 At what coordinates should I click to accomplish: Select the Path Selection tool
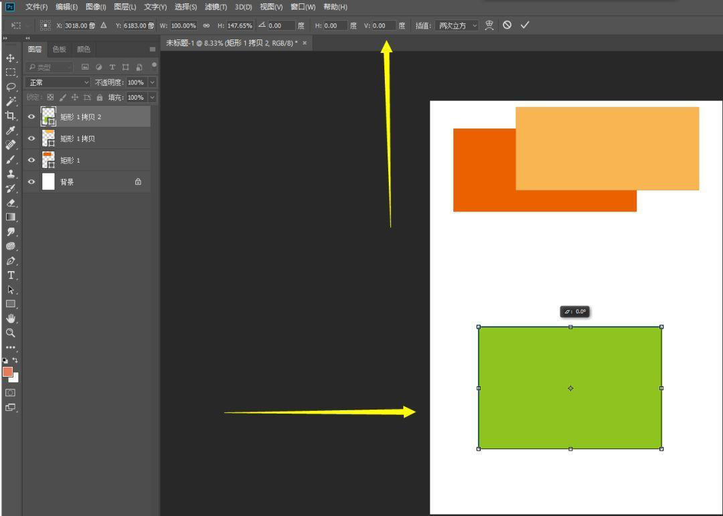[10, 290]
